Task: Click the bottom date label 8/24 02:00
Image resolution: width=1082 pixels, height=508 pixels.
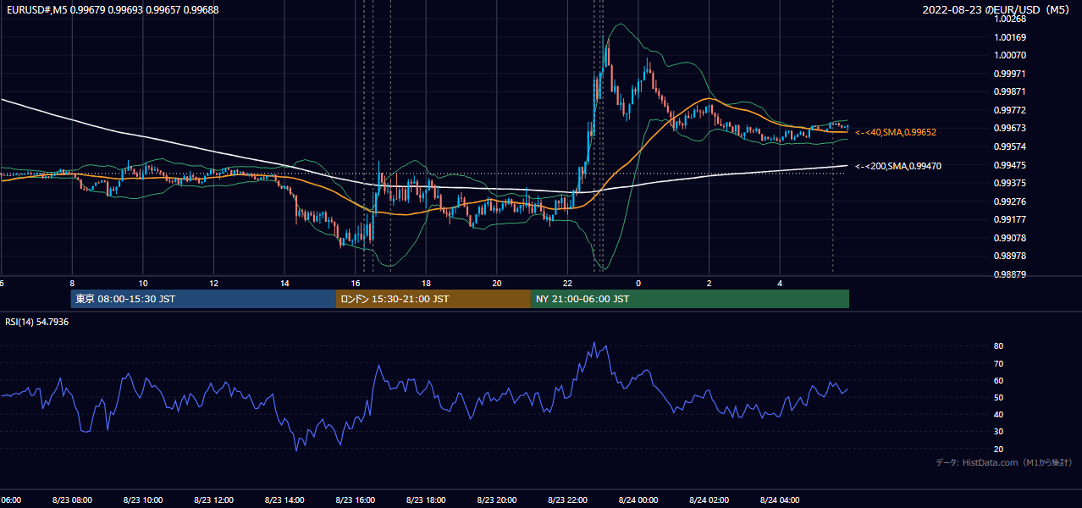Action: [x=709, y=500]
